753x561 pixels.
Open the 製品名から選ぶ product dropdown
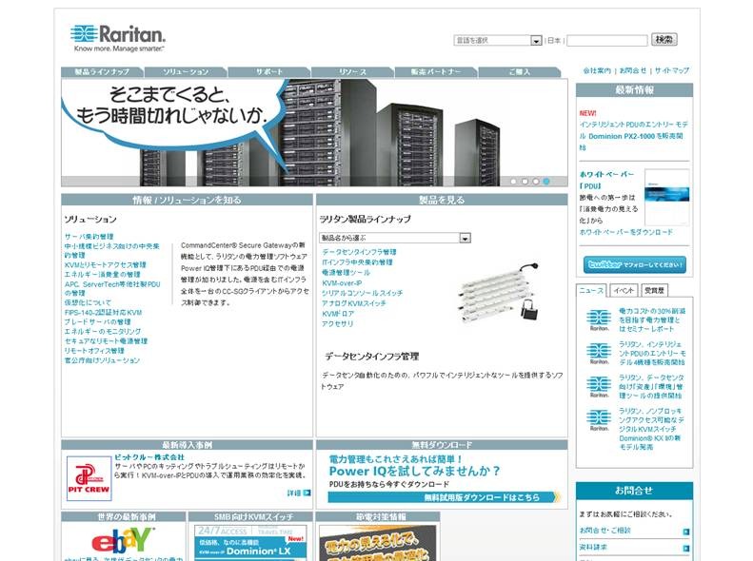pos(395,238)
